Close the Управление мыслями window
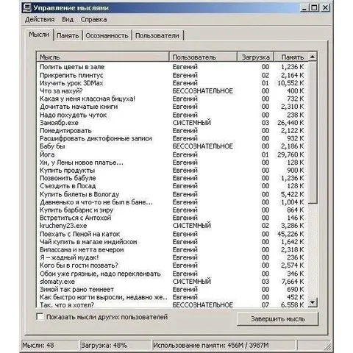 (325, 8)
